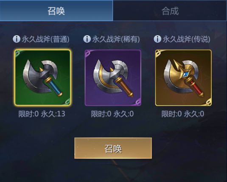The width and height of the screenshot is (227, 182).
Task: Click the 限时:0 永久:13 count text
Action: point(42,114)
